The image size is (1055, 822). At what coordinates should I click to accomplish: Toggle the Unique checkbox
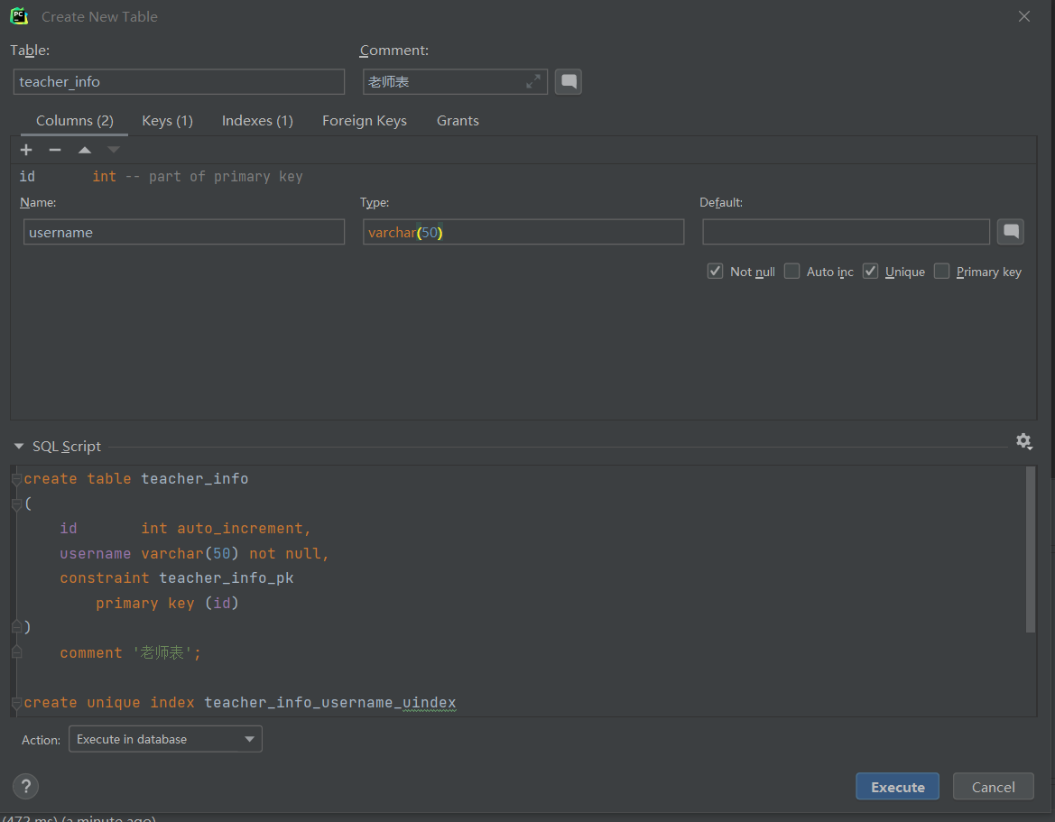(871, 272)
